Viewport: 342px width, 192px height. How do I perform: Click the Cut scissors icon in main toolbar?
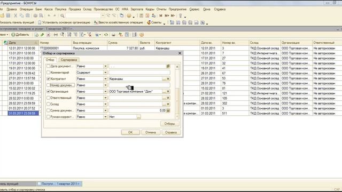[15, 15]
